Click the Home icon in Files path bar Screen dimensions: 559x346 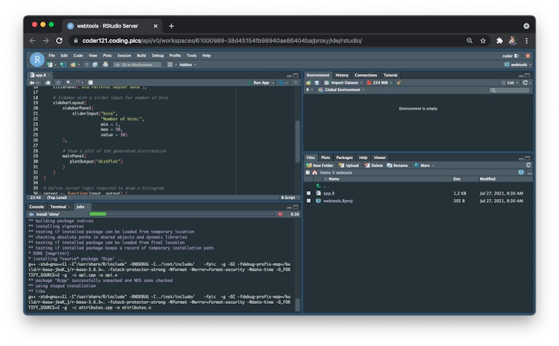tap(314, 173)
